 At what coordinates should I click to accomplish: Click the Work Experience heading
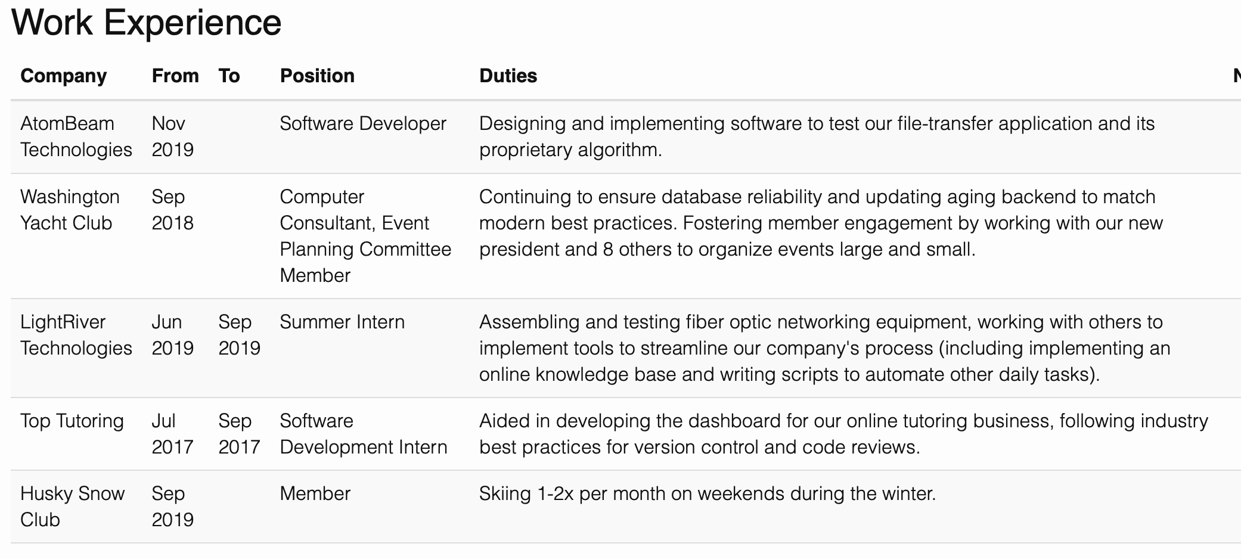tap(146, 23)
